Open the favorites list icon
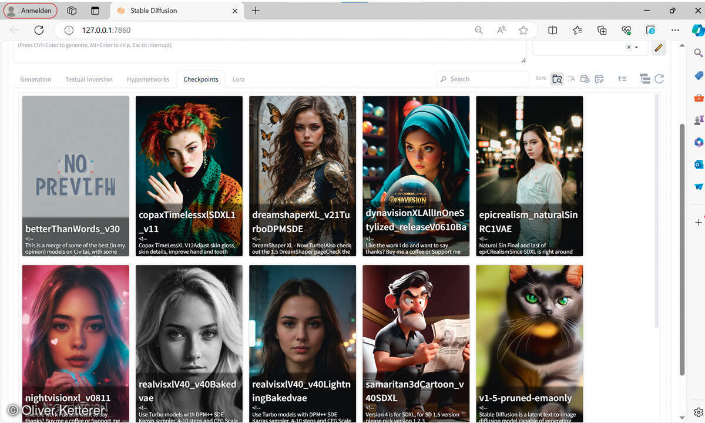 [x=578, y=30]
